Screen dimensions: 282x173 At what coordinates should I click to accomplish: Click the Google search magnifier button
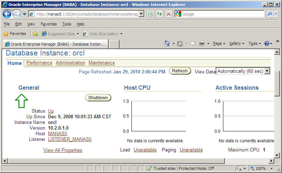tap(270, 14)
